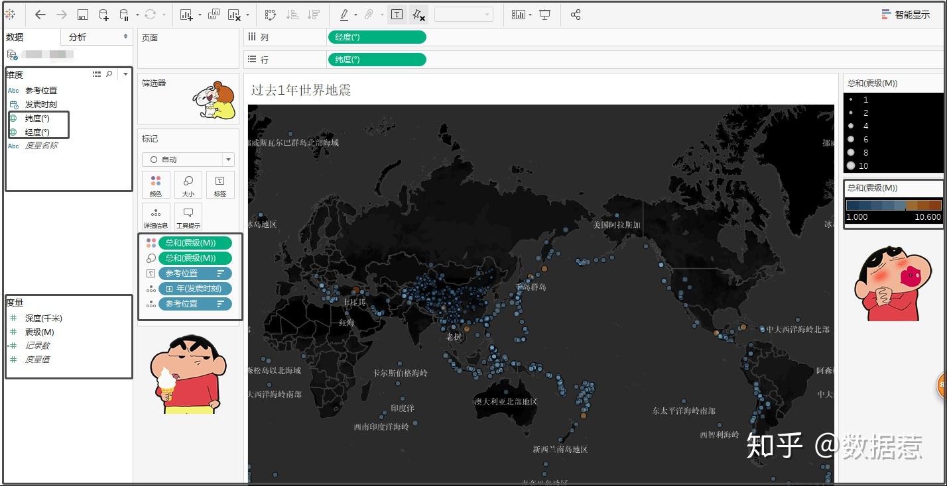This screenshot has height=486, width=947.
Task: Click the 详细信息 (Detail) marks icon
Action: (155, 217)
